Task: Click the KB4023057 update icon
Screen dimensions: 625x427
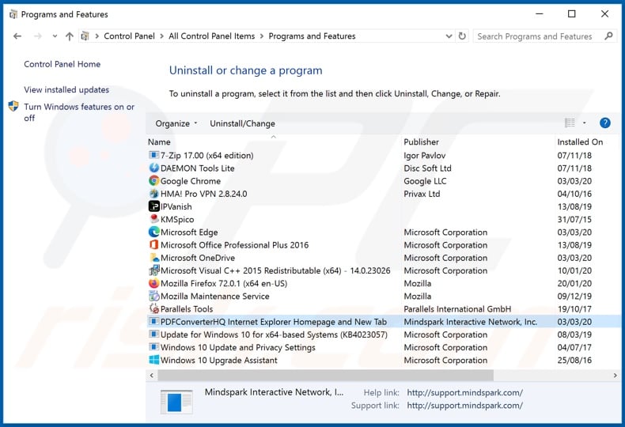Action: click(153, 334)
